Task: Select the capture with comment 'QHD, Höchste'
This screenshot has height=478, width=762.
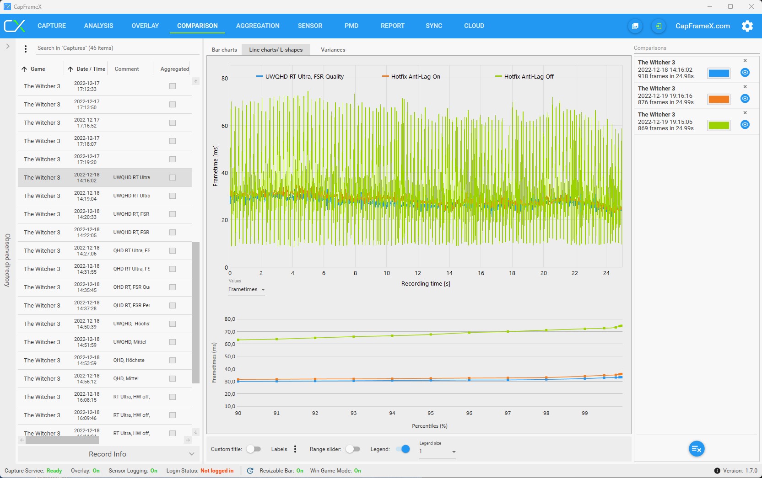Action: pyautogui.click(x=105, y=361)
